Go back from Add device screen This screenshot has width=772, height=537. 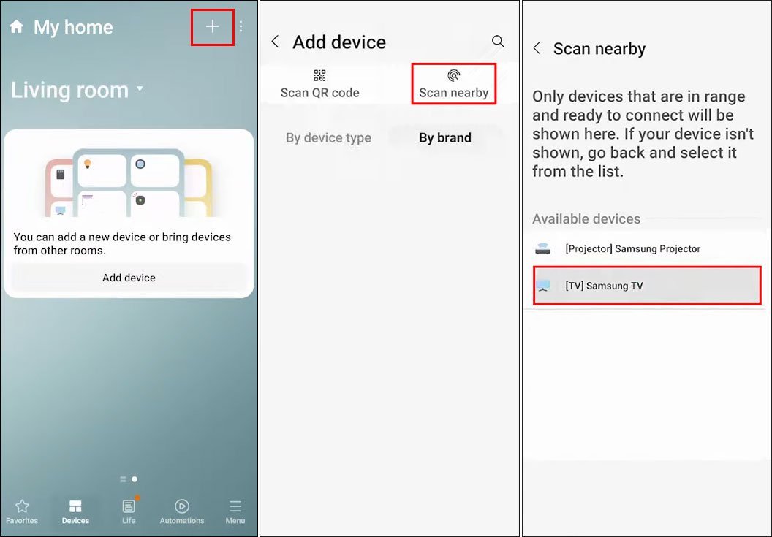point(275,42)
